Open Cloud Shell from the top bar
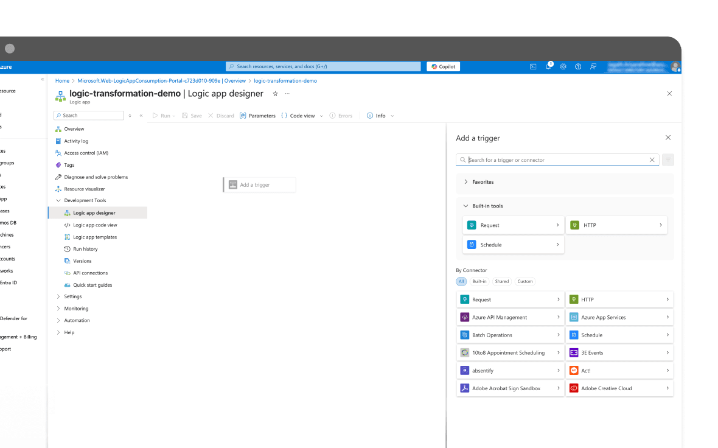Screen dimensions: 718x448 (533, 66)
